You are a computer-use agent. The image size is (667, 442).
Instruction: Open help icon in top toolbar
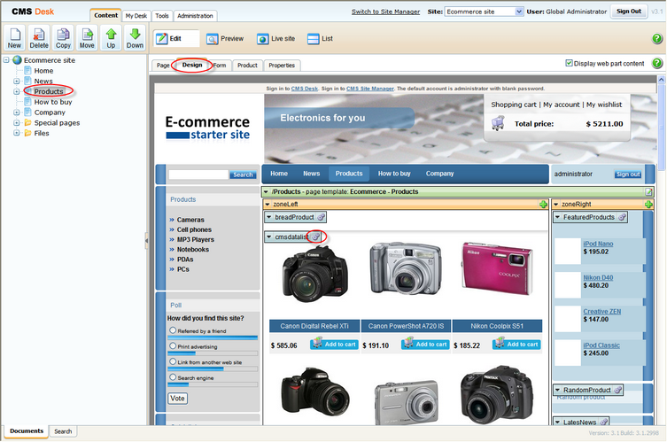coord(656,39)
